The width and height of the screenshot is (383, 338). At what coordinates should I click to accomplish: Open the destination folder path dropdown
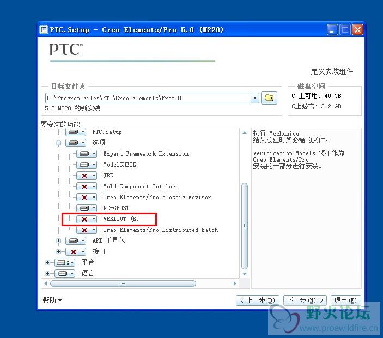click(255, 98)
